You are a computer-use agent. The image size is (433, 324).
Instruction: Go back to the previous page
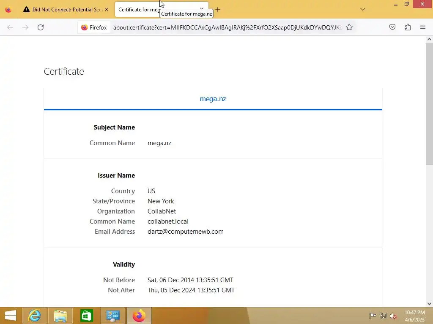(x=10, y=27)
